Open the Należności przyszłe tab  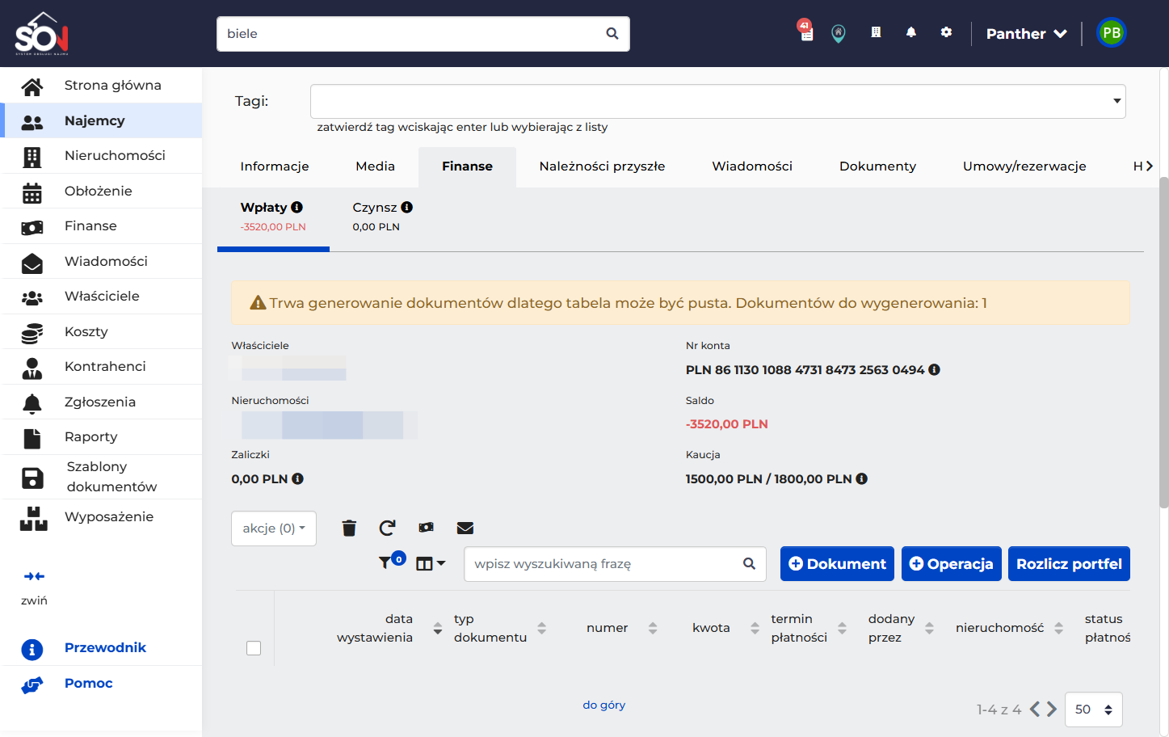pyautogui.click(x=602, y=166)
